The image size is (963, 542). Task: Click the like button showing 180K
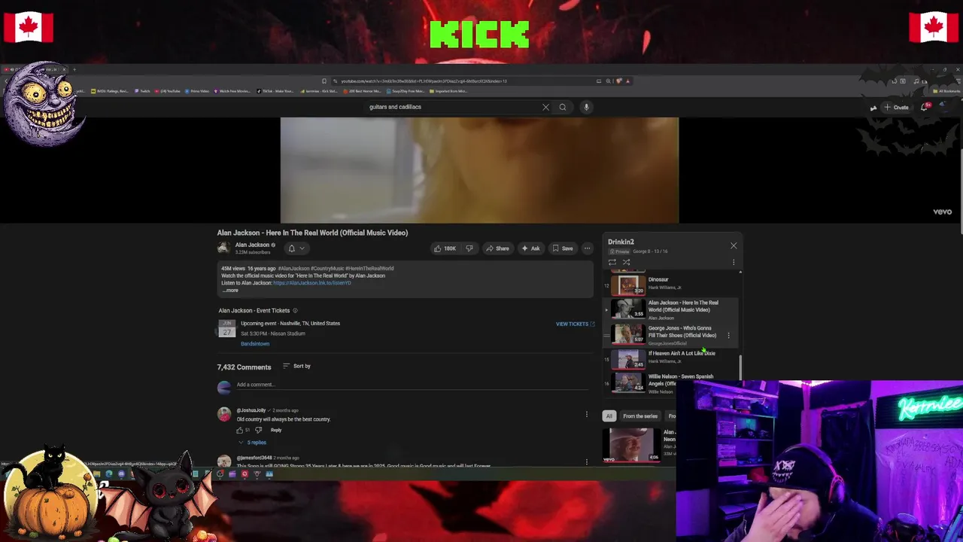(445, 248)
